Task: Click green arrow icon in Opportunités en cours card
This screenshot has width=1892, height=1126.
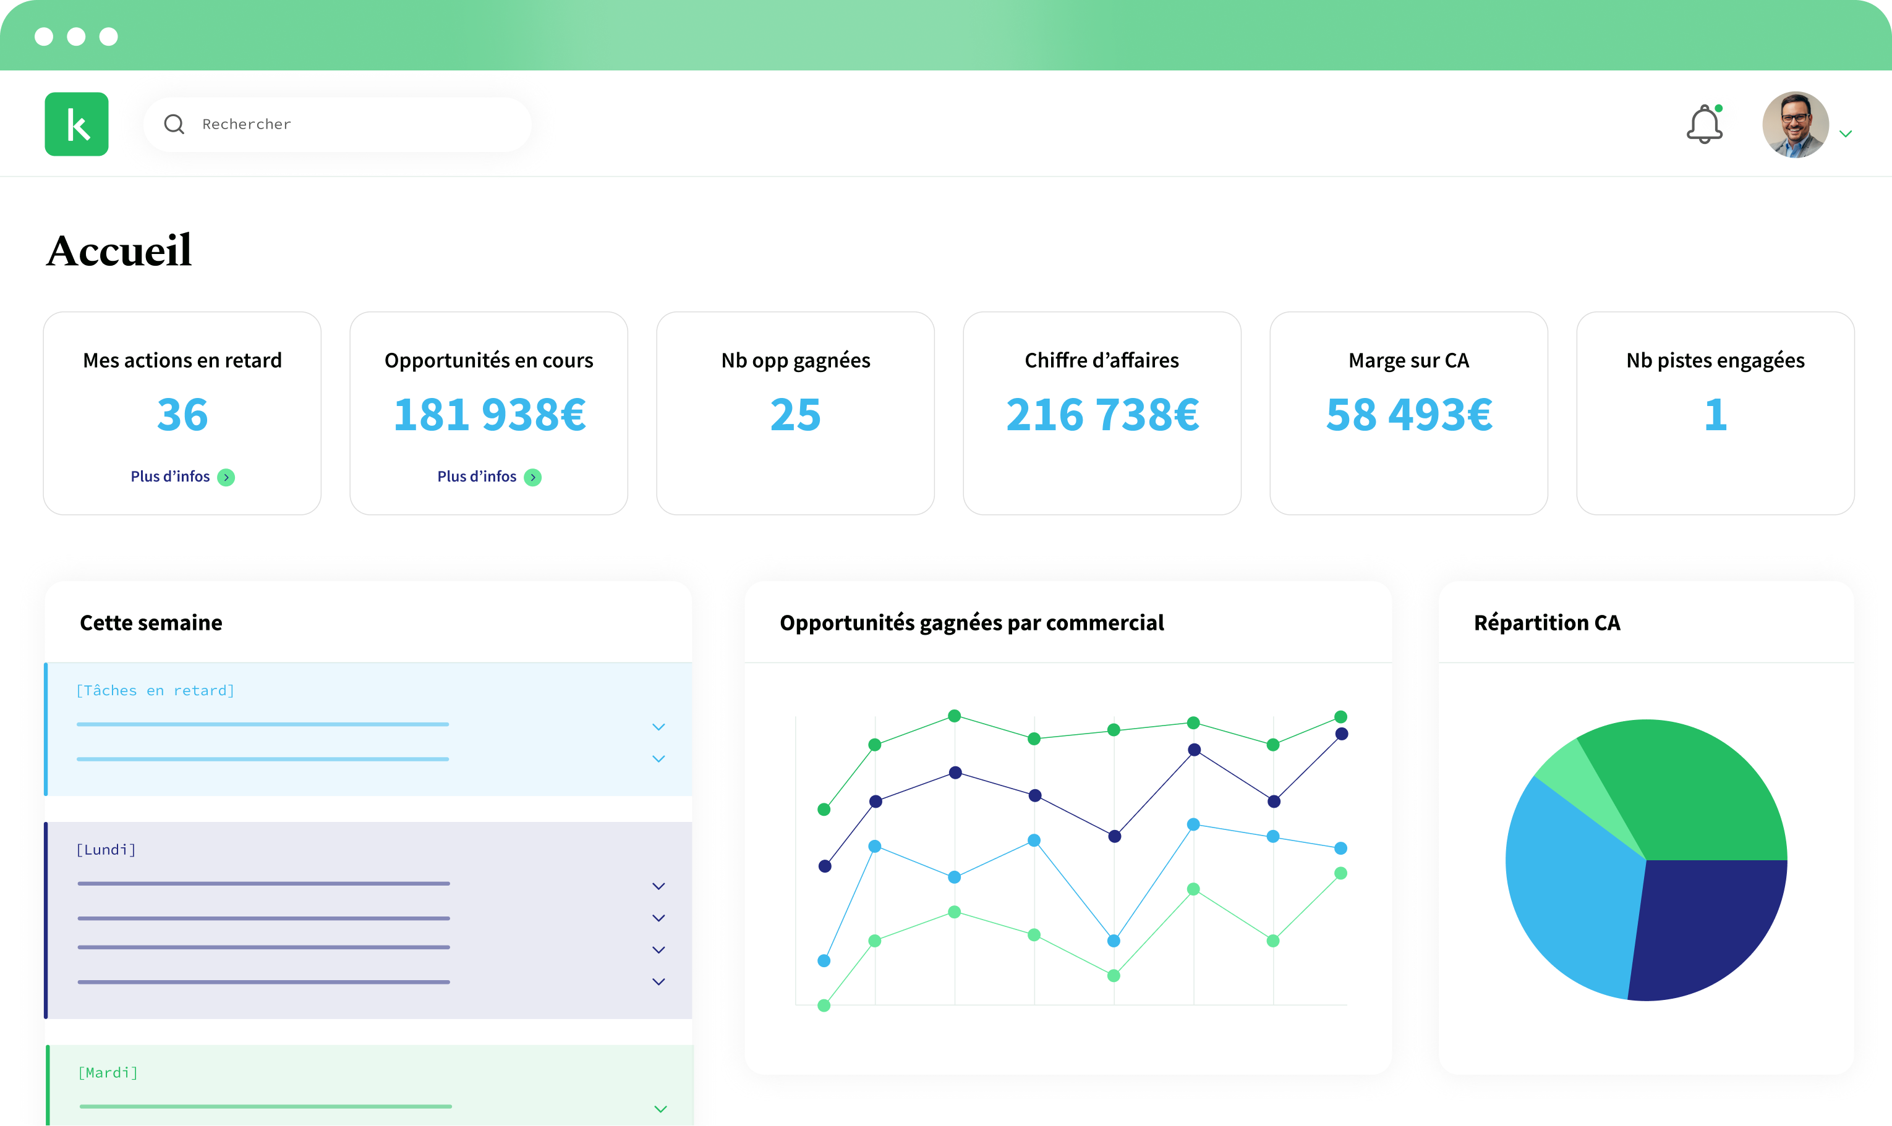Action: pos(533,477)
